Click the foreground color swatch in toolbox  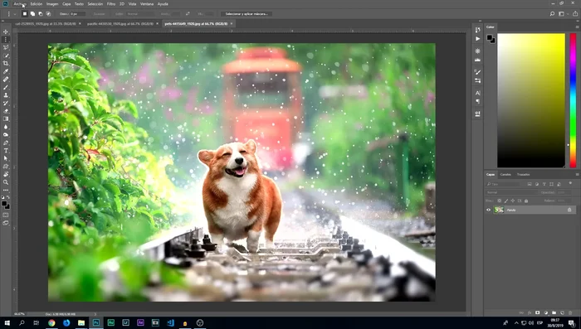tap(4, 204)
